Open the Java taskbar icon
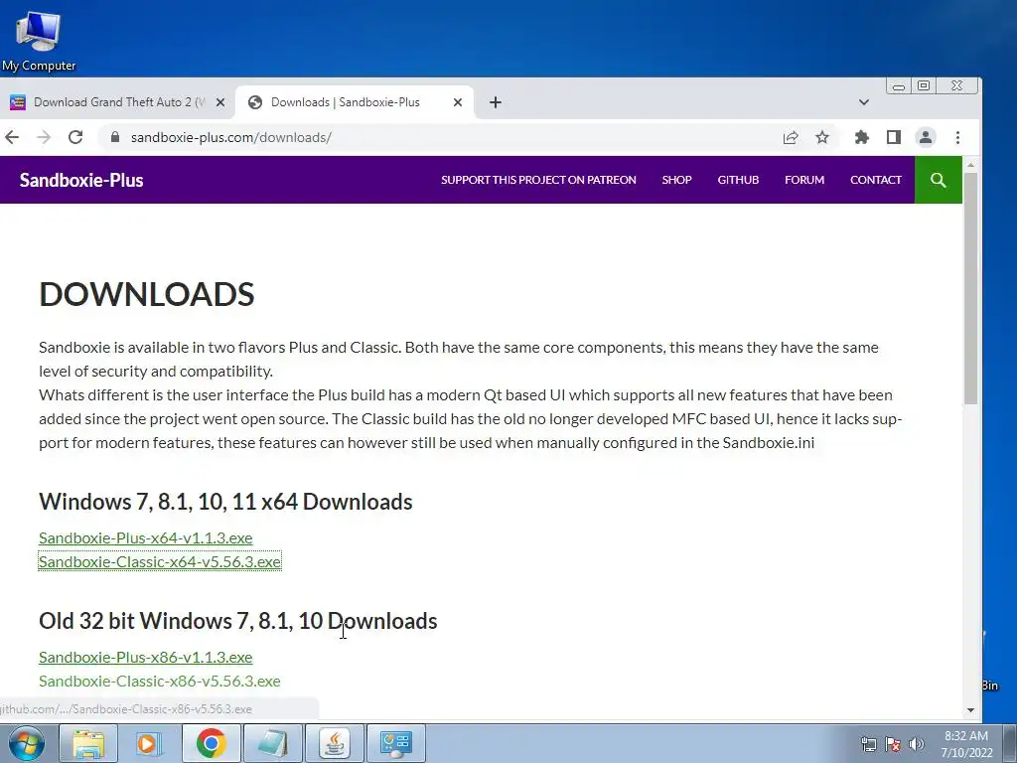Screen dimensions: 1017x763 [334, 743]
